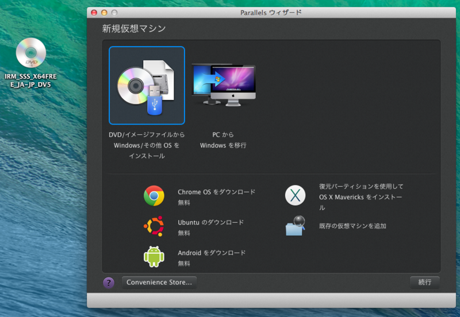Screen dimensions: 460x317
Task: Click 無料 under Chrome OS
Action: [184, 203]
